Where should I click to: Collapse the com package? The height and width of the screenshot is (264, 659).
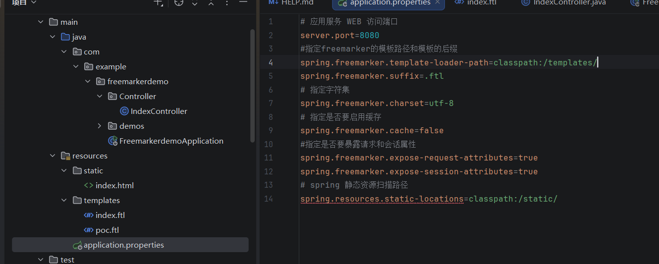(64, 52)
